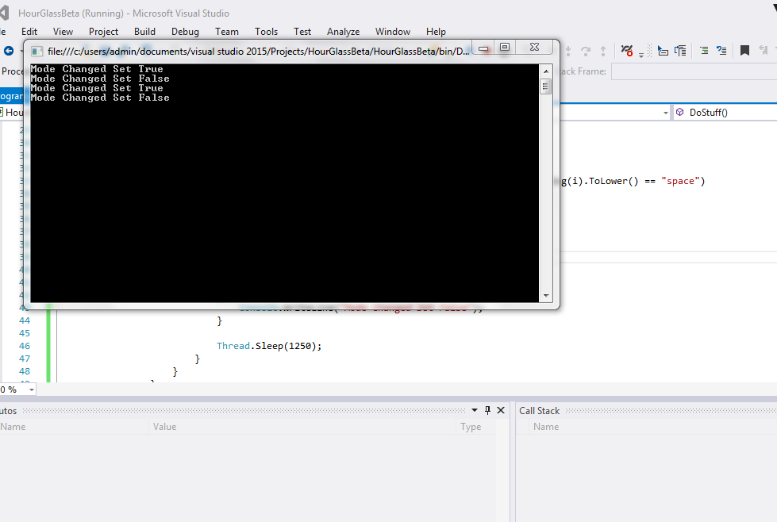The width and height of the screenshot is (777, 522).
Task: Click the Name column header in Call Stack
Action: (546, 427)
